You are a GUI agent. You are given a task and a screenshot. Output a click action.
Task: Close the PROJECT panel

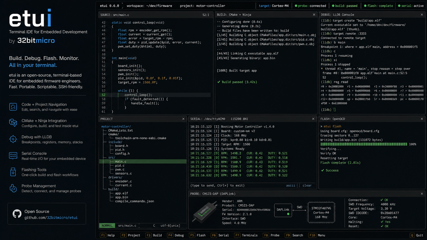[x=183, y=119]
